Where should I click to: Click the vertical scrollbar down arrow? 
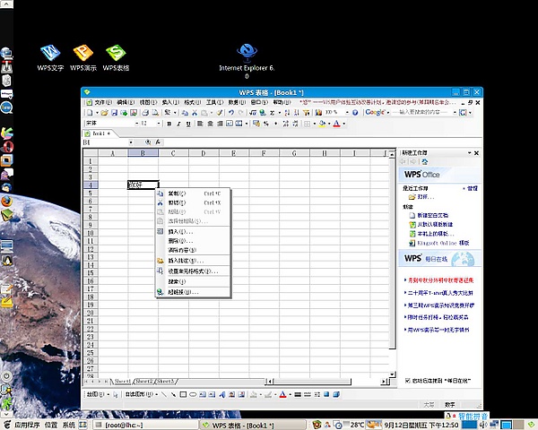pyautogui.click(x=392, y=374)
